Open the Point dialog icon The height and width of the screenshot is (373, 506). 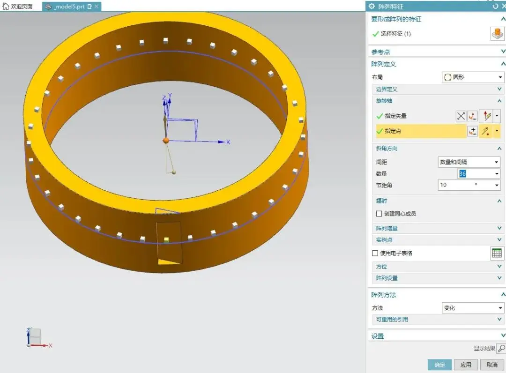pos(473,131)
